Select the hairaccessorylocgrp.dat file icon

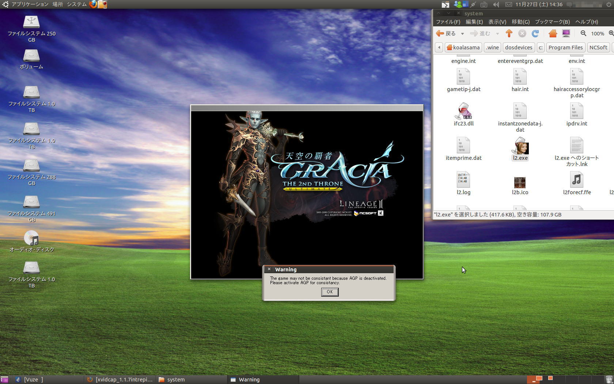577,77
